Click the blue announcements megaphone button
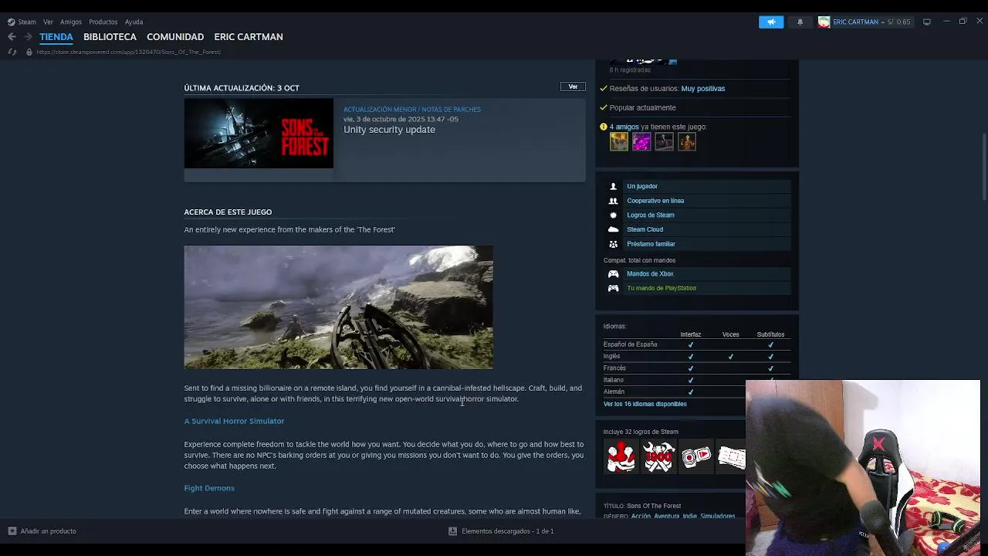The height and width of the screenshot is (556, 988). coord(771,22)
